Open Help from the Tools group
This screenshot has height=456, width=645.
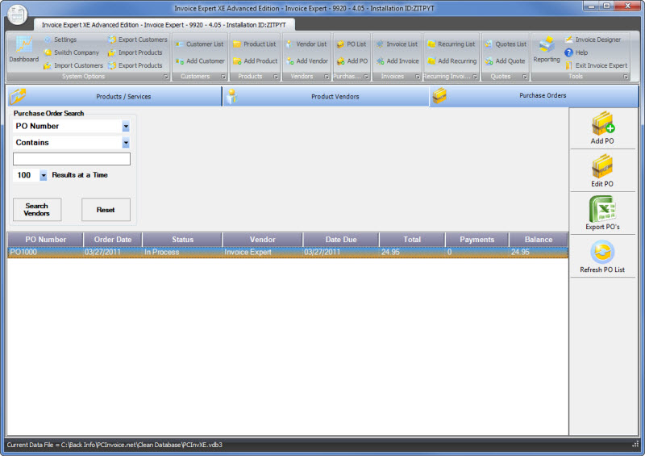(x=576, y=52)
